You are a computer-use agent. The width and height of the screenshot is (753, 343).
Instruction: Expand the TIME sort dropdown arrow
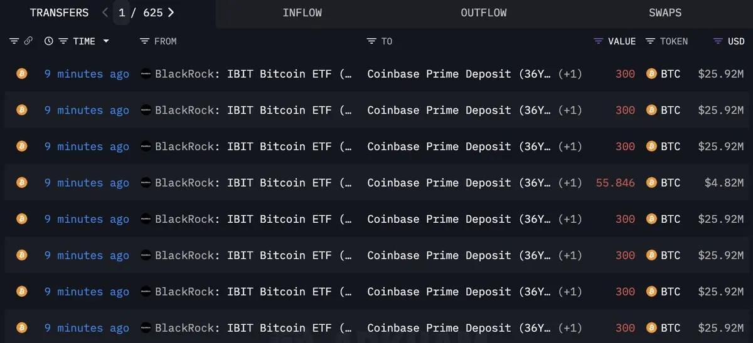point(106,41)
